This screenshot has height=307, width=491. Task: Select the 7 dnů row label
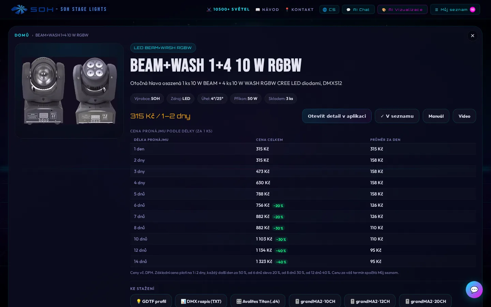139,216
